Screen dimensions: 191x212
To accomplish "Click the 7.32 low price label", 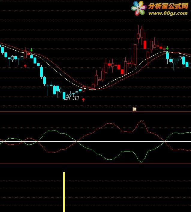I will tap(73, 98).
